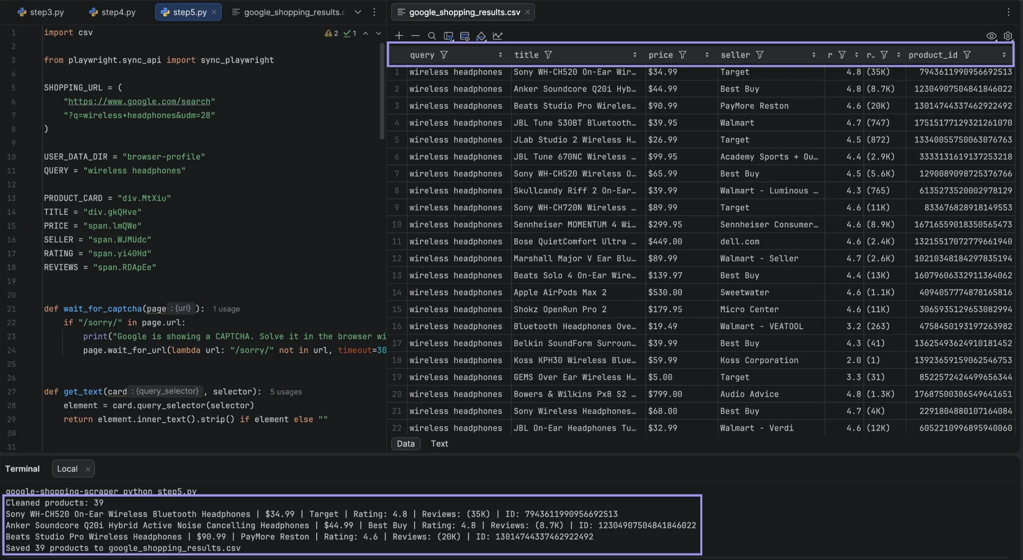Click the table view options icon

(465, 36)
